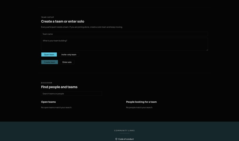
Task: Grab the textarea resize handle
Action: pyautogui.click(x=207, y=50)
